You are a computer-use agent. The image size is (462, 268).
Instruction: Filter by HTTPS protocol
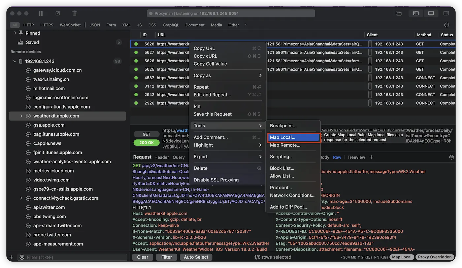point(47,25)
